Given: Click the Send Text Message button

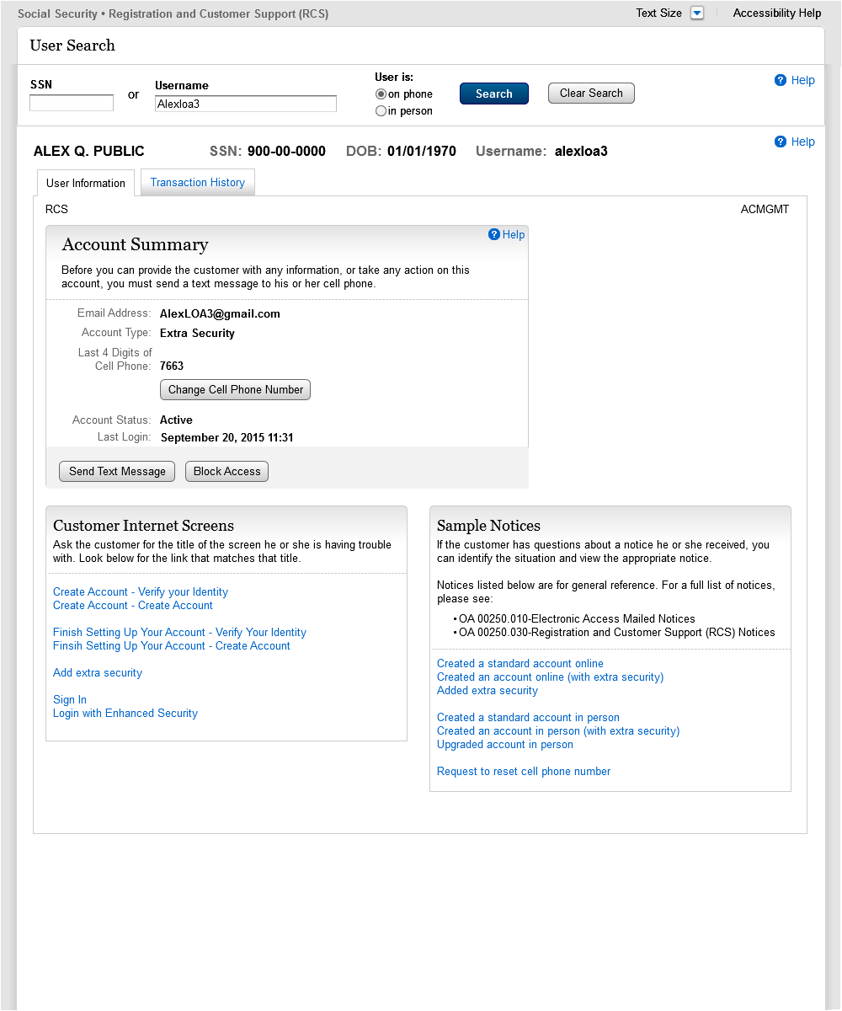Looking at the screenshot, I should (x=117, y=471).
